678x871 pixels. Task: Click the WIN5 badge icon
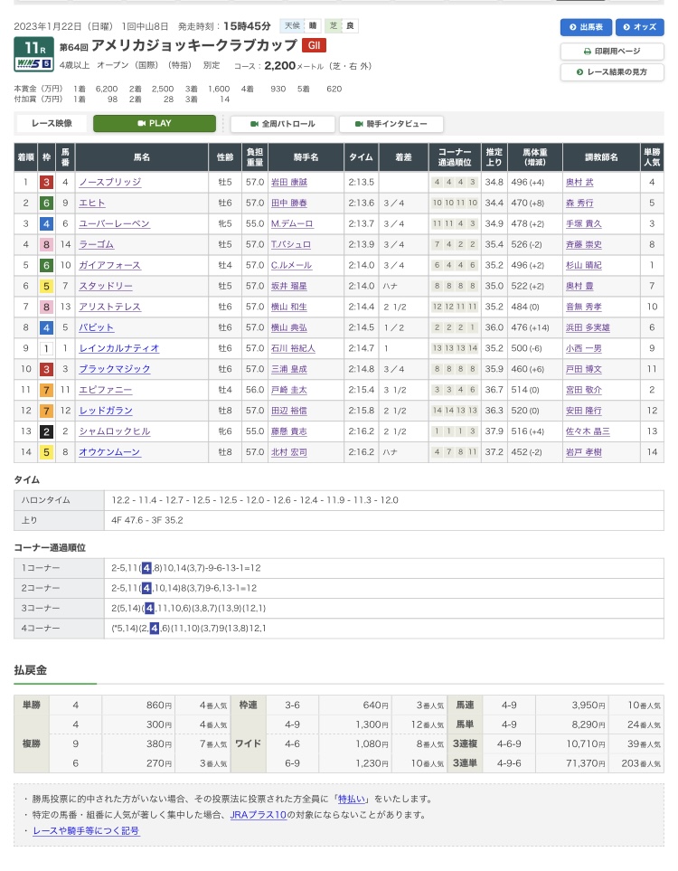point(33,64)
